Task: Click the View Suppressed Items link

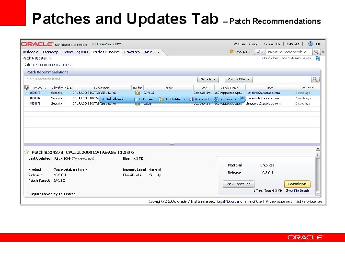Action: pos(43,79)
